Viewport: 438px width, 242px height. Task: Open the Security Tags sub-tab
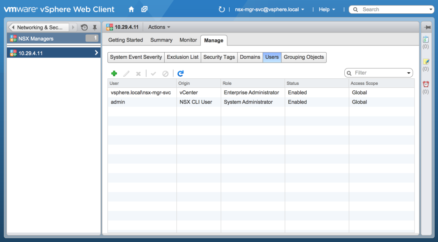(x=219, y=57)
